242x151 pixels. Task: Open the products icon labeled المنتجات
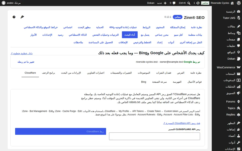[239, 74]
